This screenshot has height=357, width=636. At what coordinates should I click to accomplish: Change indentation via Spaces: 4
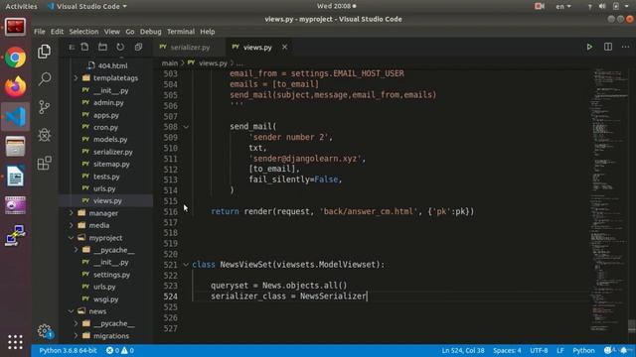click(507, 350)
